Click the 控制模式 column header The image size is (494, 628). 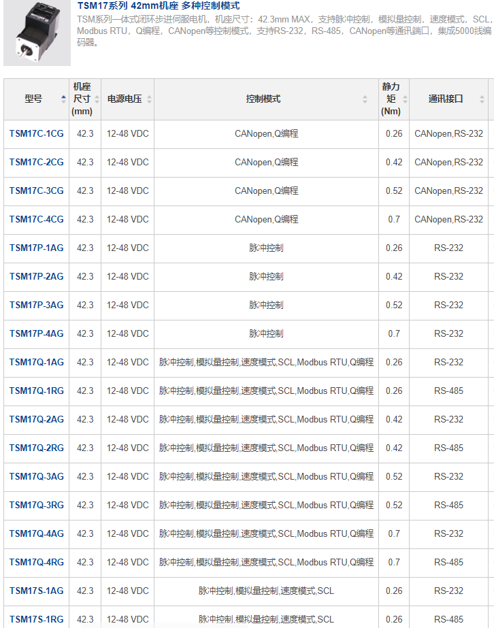tap(267, 99)
